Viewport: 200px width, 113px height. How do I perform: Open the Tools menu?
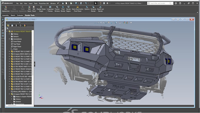coord(36,4)
